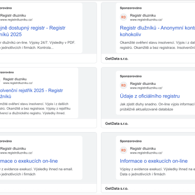Click 'Registr dluzniku' site name in Údaje z oficiálního registru ad
The image size is (195, 195).
pyautogui.click(x=143, y=84)
